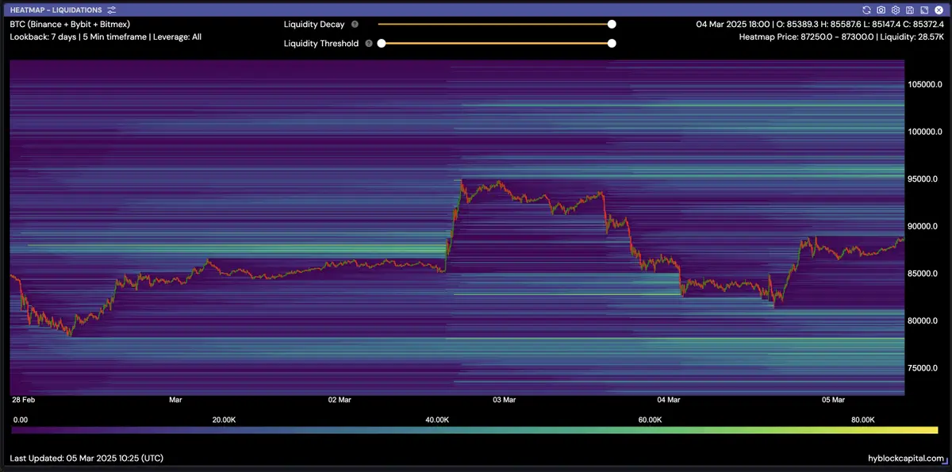
Task: Click the BTC exchanges label text
Action: click(70, 24)
